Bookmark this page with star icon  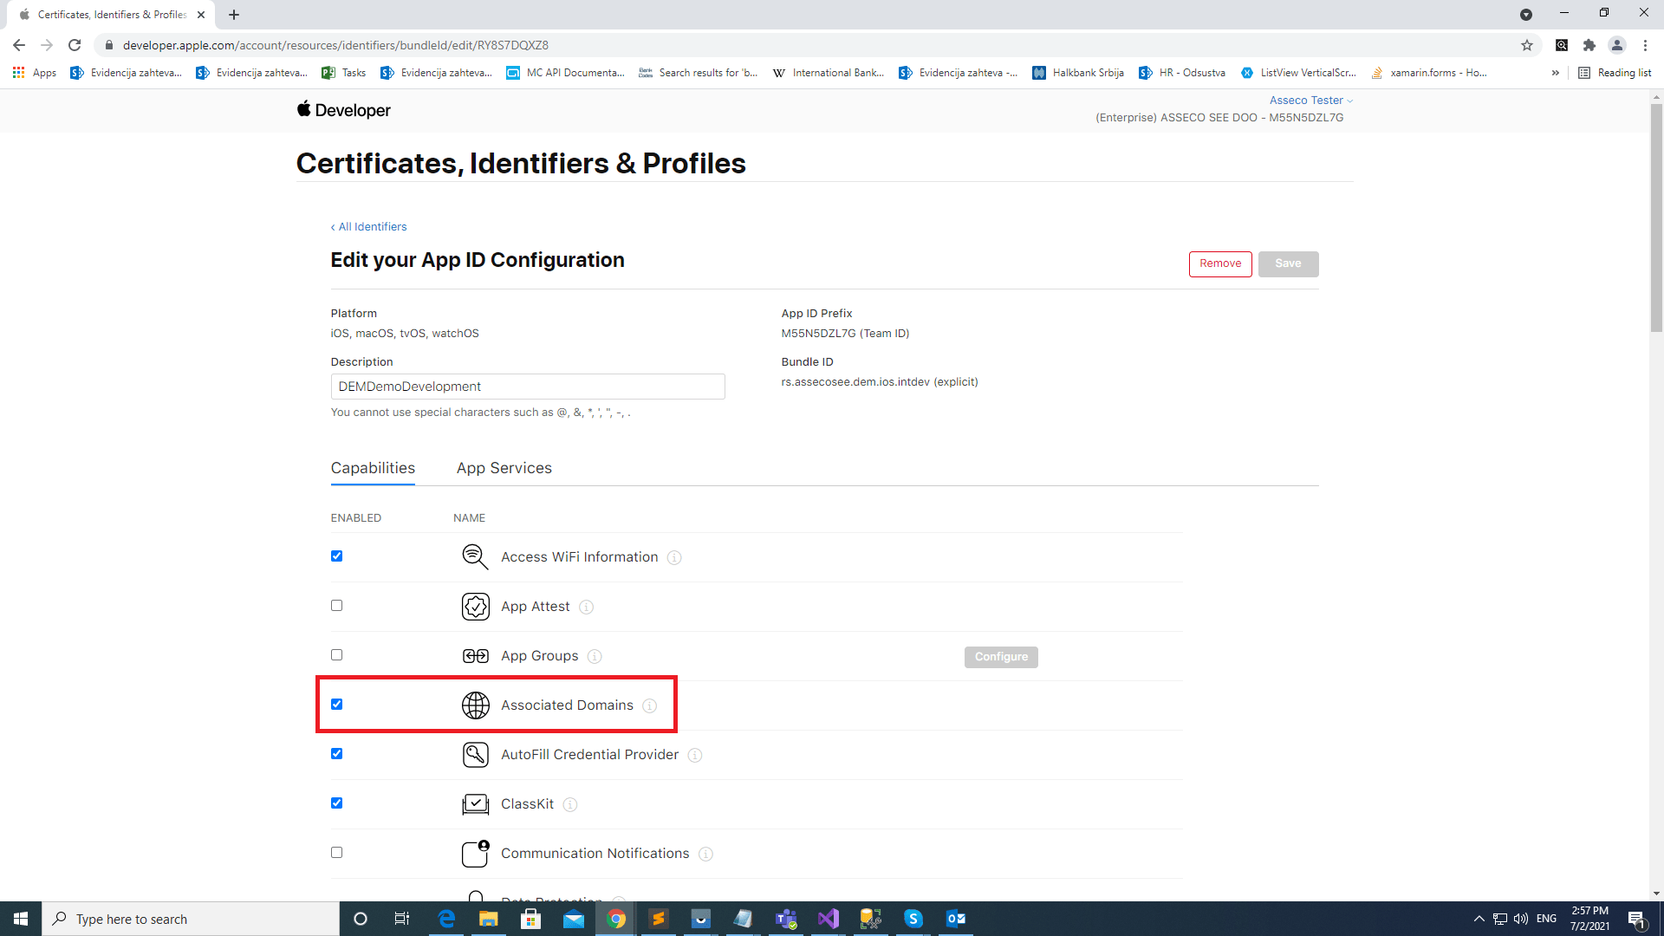(x=1526, y=45)
